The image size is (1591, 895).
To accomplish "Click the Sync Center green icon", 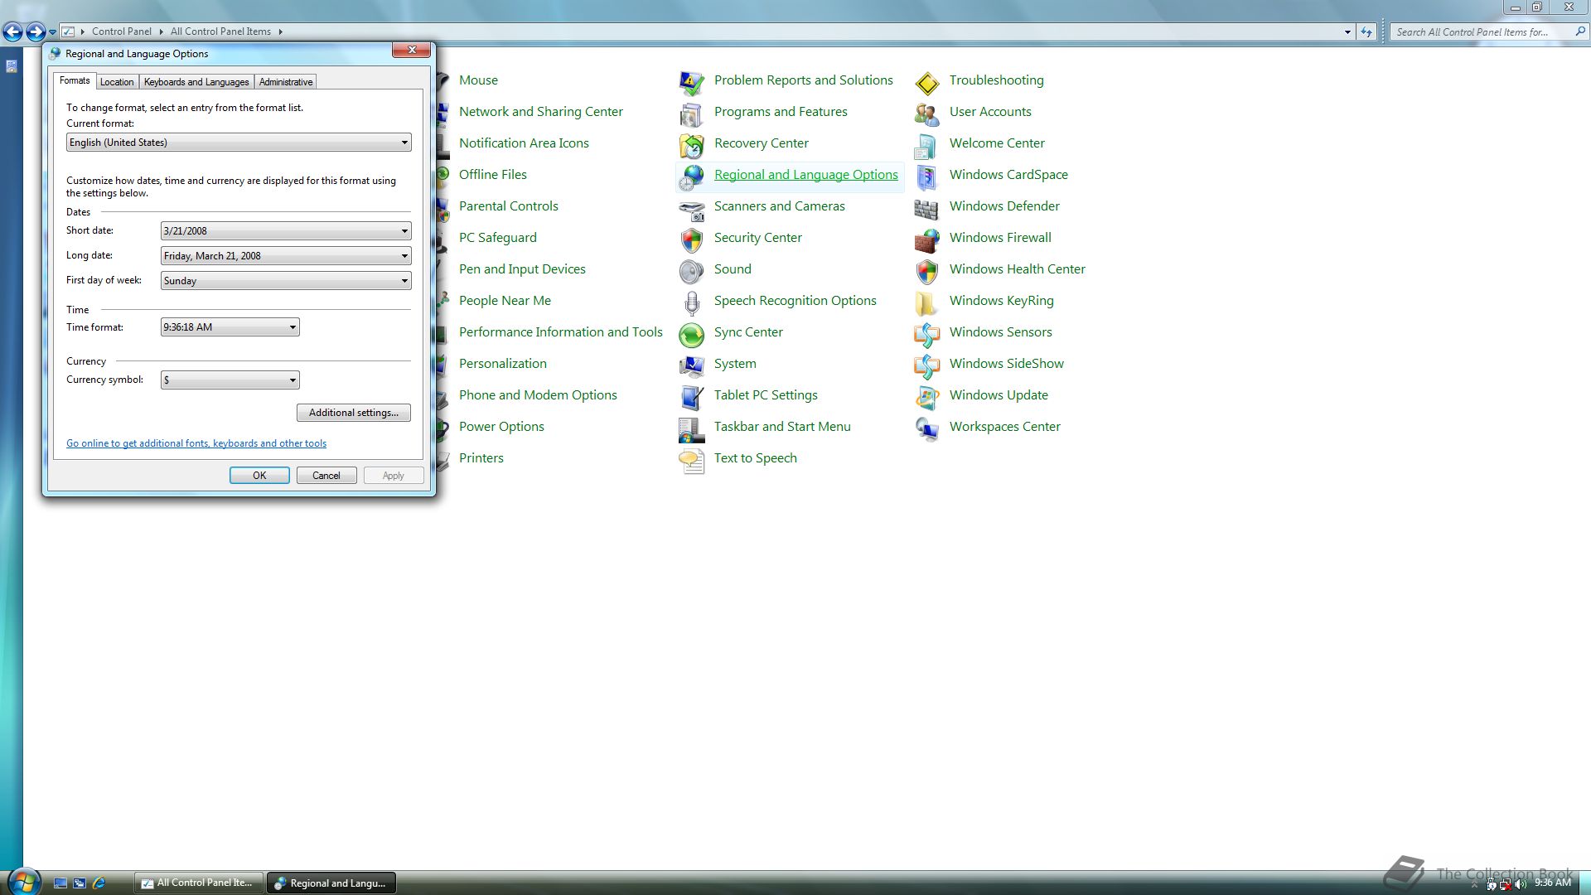I will point(691,334).
